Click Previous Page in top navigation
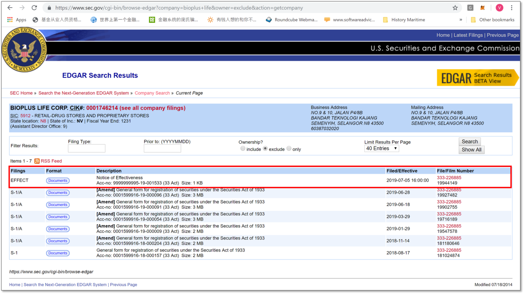Screen dimensions: 524x294 [x=503, y=35]
